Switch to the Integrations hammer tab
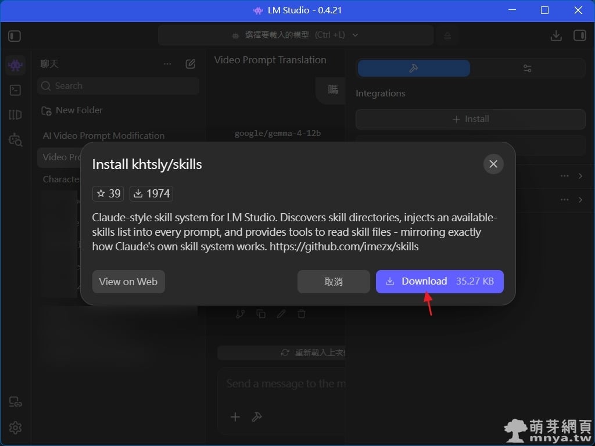595x446 pixels. click(414, 69)
